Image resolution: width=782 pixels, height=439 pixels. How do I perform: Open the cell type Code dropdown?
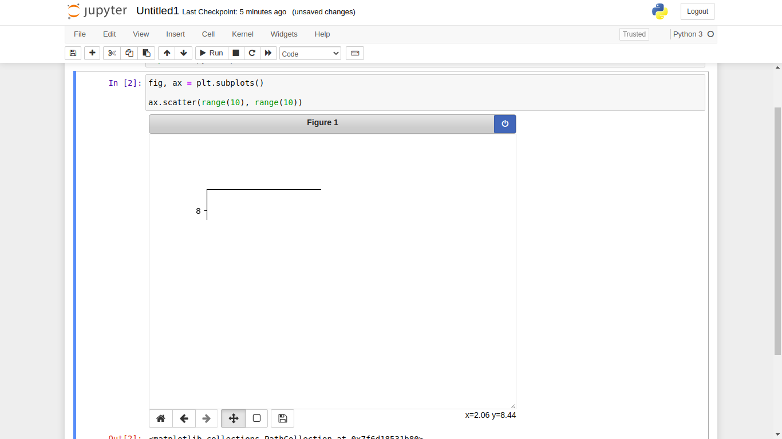pyautogui.click(x=310, y=53)
